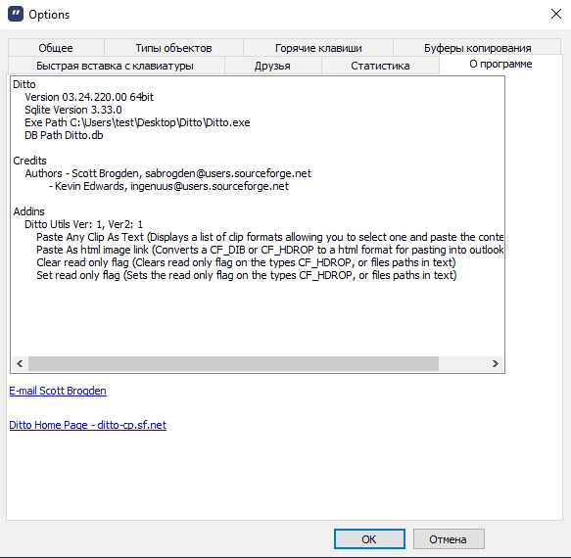Click the Authors Scott Brogden line
The image size is (571, 558).
pos(167,173)
